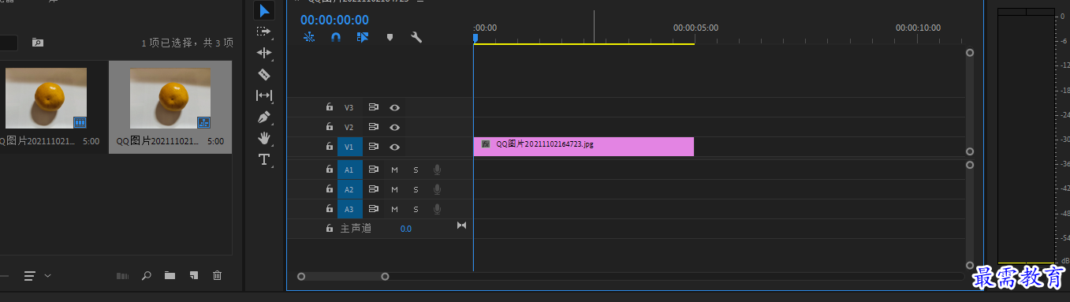Click the blue playhead marker on ruler
The image size is (1070, 302).
475,38
